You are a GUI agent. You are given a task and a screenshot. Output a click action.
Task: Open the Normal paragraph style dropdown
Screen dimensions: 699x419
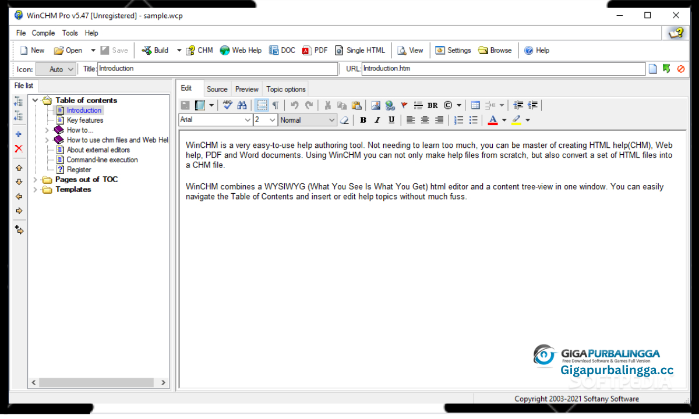331,120
